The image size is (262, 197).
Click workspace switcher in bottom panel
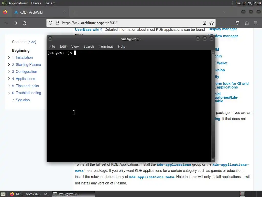coord(243,194)
